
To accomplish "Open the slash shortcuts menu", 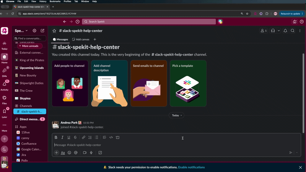I will (x=100, y=153).
